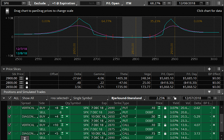This screenshot has height=140, width=224.
Task: Add a new price slice with plus icon
Action: point(209,69)
